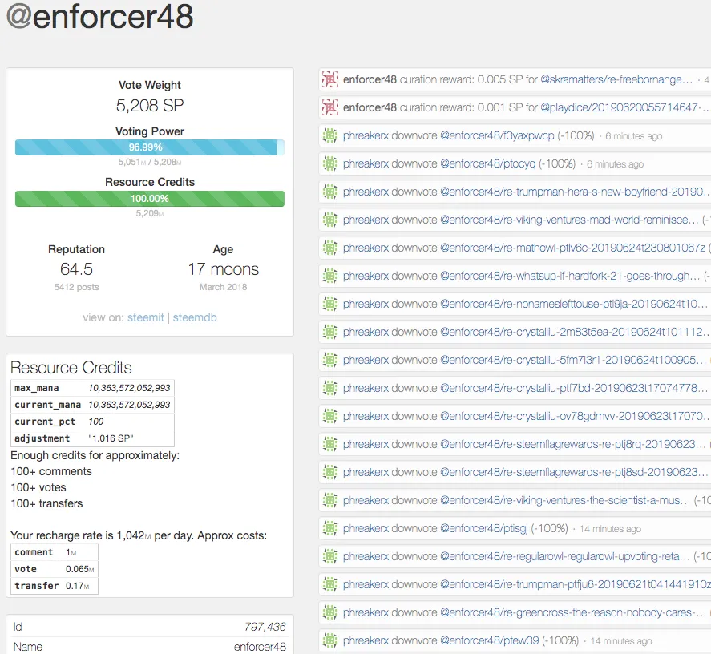Open @enforcer48/re-crystalliu-ptf7bd link
The image size is (711, 654).
[x=574, y=388]
